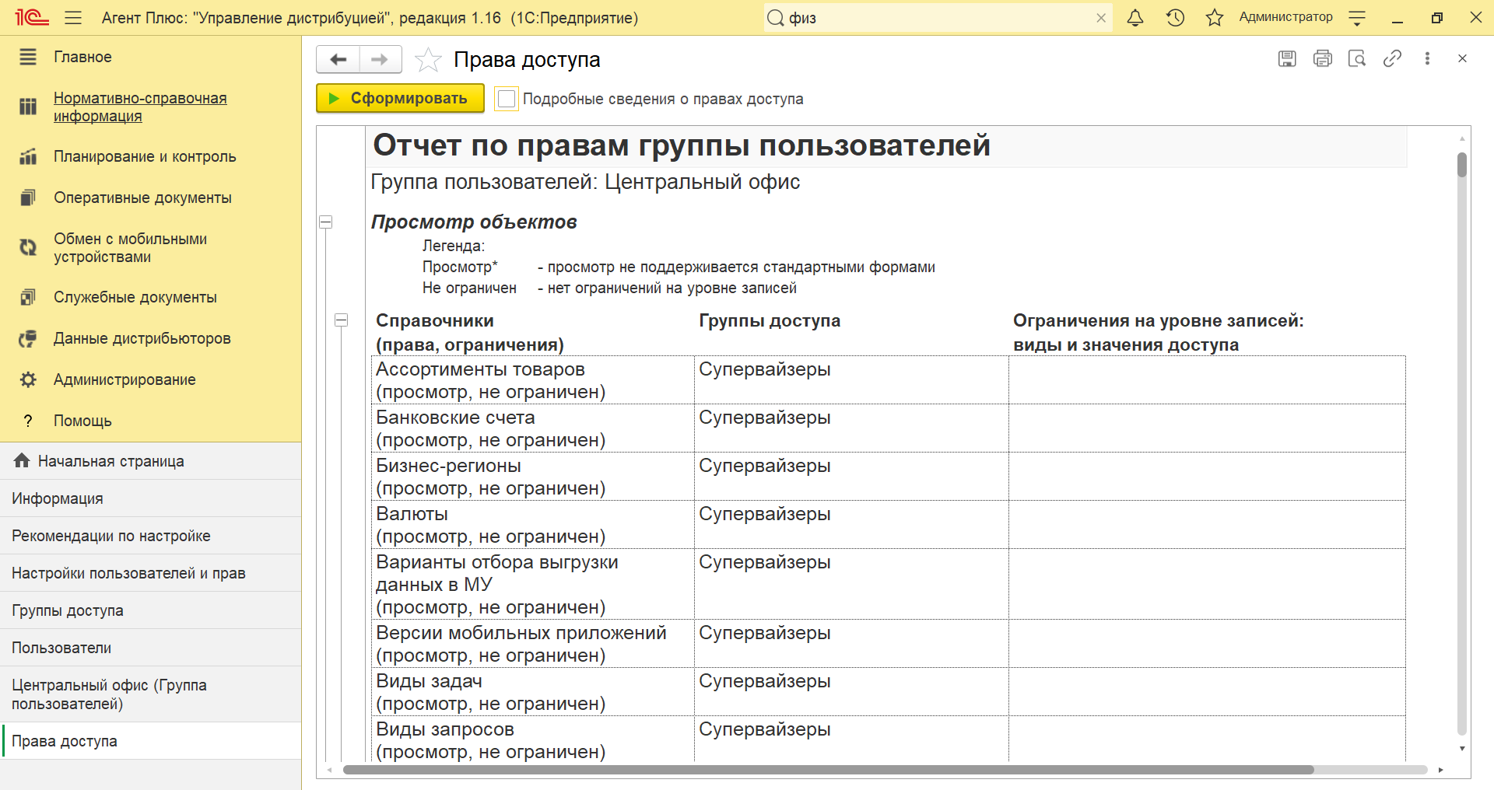Open notifications bell icon
Viewport: 1494px width, 790px height.
[x=1135, y=17]
